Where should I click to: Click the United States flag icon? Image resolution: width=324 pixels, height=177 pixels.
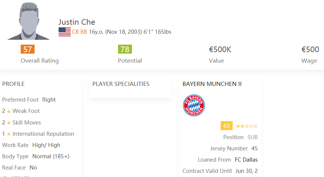point(65,32)
